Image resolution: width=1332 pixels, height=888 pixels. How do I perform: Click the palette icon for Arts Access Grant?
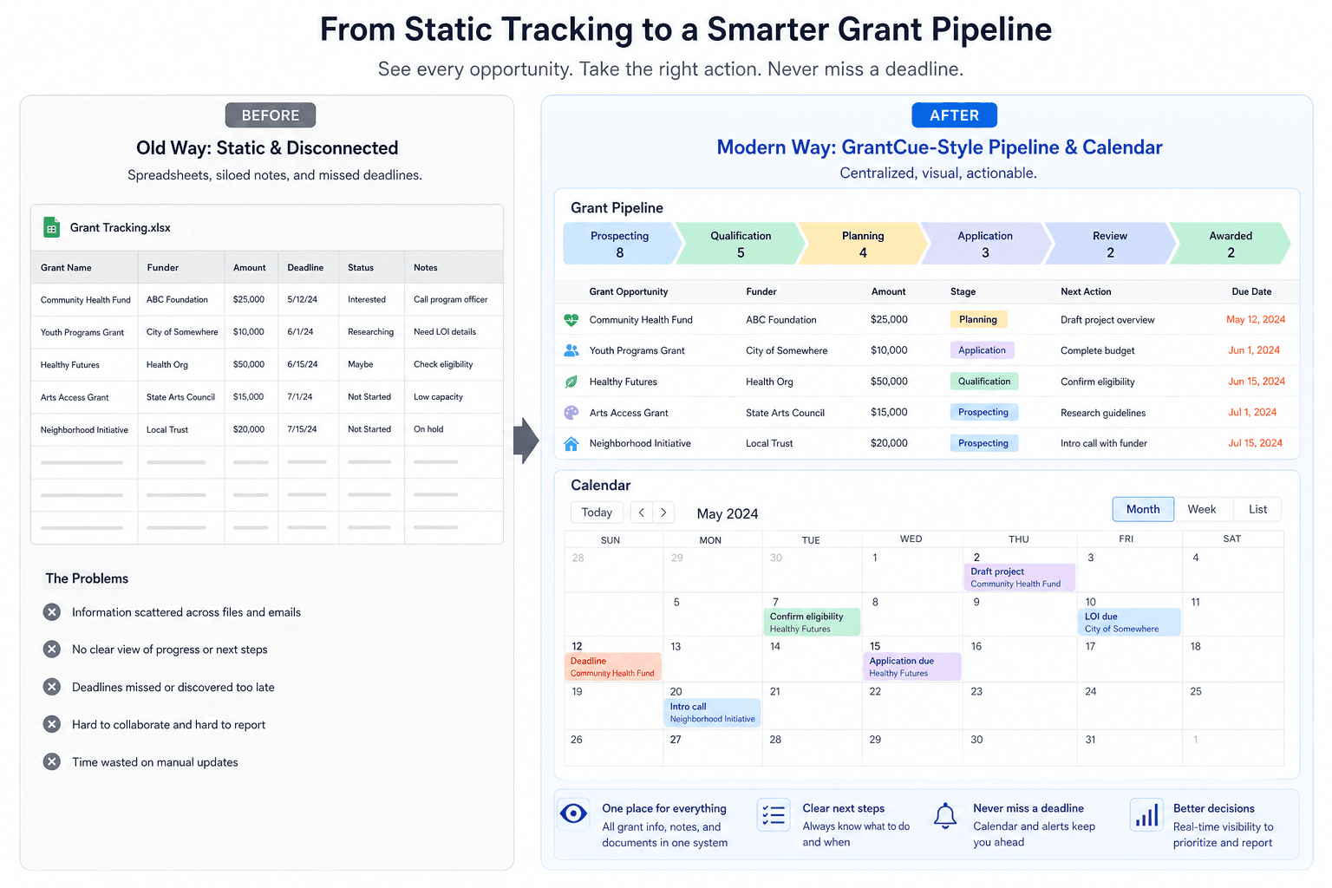click(571, 413)
